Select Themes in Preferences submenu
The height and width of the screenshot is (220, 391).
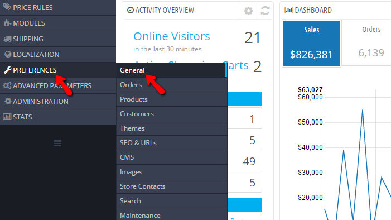(x=172, y=128)
